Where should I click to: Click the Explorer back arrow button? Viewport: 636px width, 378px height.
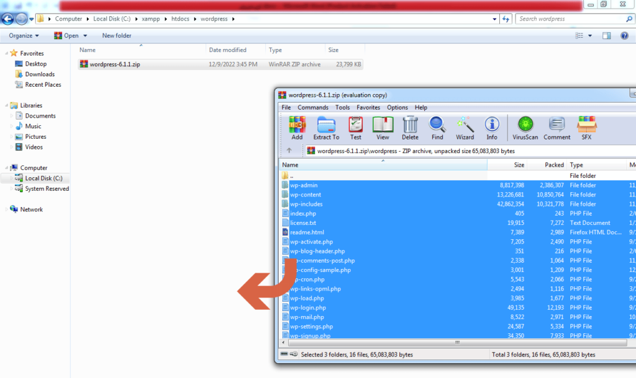tap(7, 19)
